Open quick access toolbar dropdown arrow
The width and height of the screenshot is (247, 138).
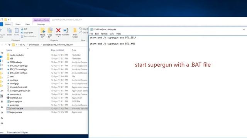[x=8, y=20]
